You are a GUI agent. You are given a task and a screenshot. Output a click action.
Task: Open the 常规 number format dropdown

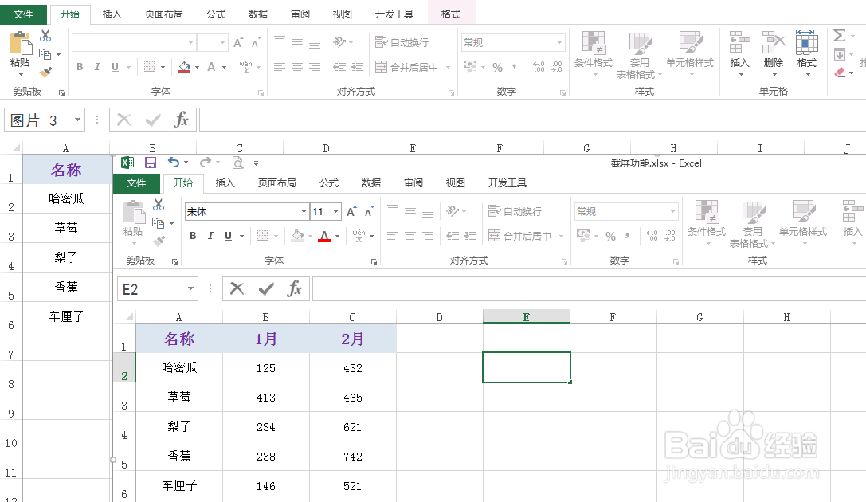(558, 41)
